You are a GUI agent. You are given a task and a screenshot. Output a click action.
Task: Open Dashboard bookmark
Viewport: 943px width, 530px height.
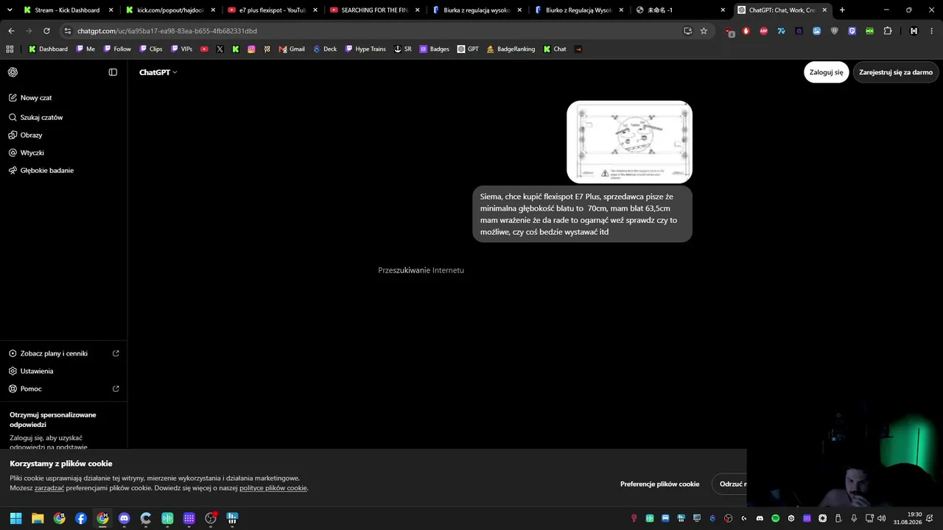(x=48, y=49)
